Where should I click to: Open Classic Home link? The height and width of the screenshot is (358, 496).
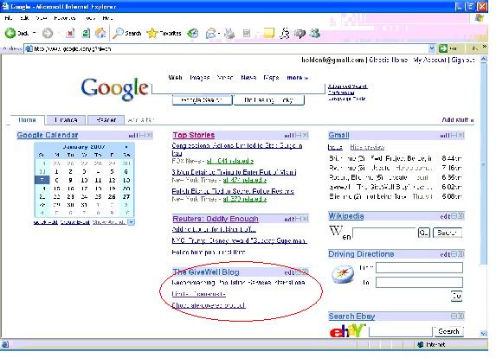tap(389, 60)
